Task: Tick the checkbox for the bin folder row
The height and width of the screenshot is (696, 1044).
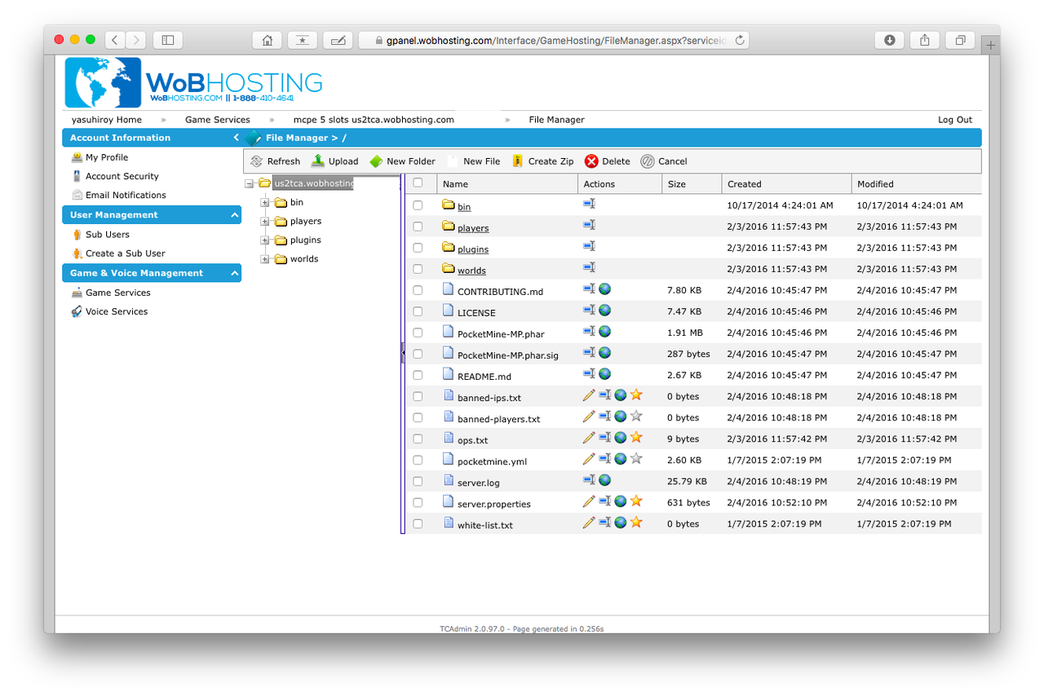Action: tap(418, 205)
